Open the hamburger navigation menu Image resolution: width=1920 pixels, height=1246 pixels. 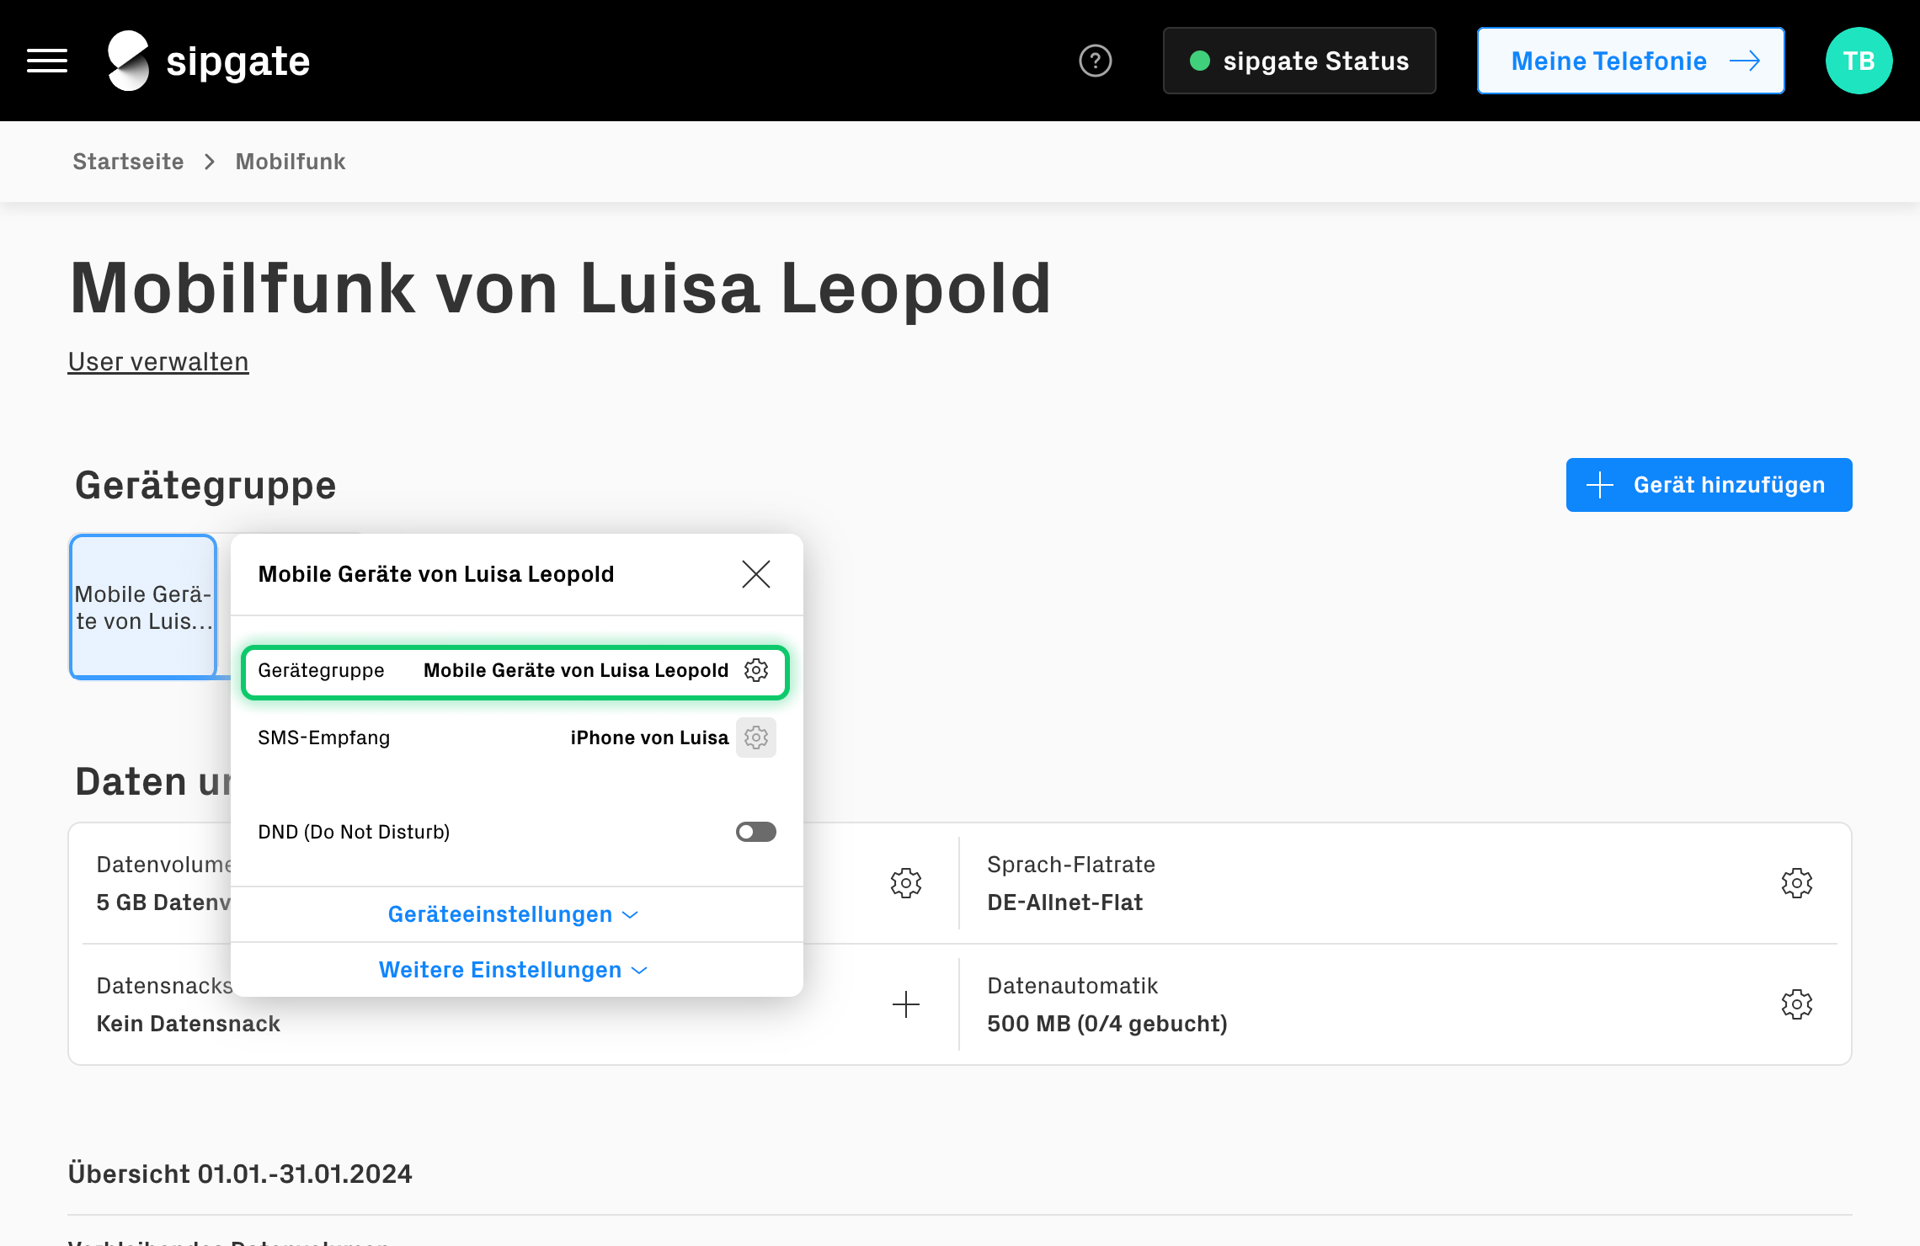(47, 61)
